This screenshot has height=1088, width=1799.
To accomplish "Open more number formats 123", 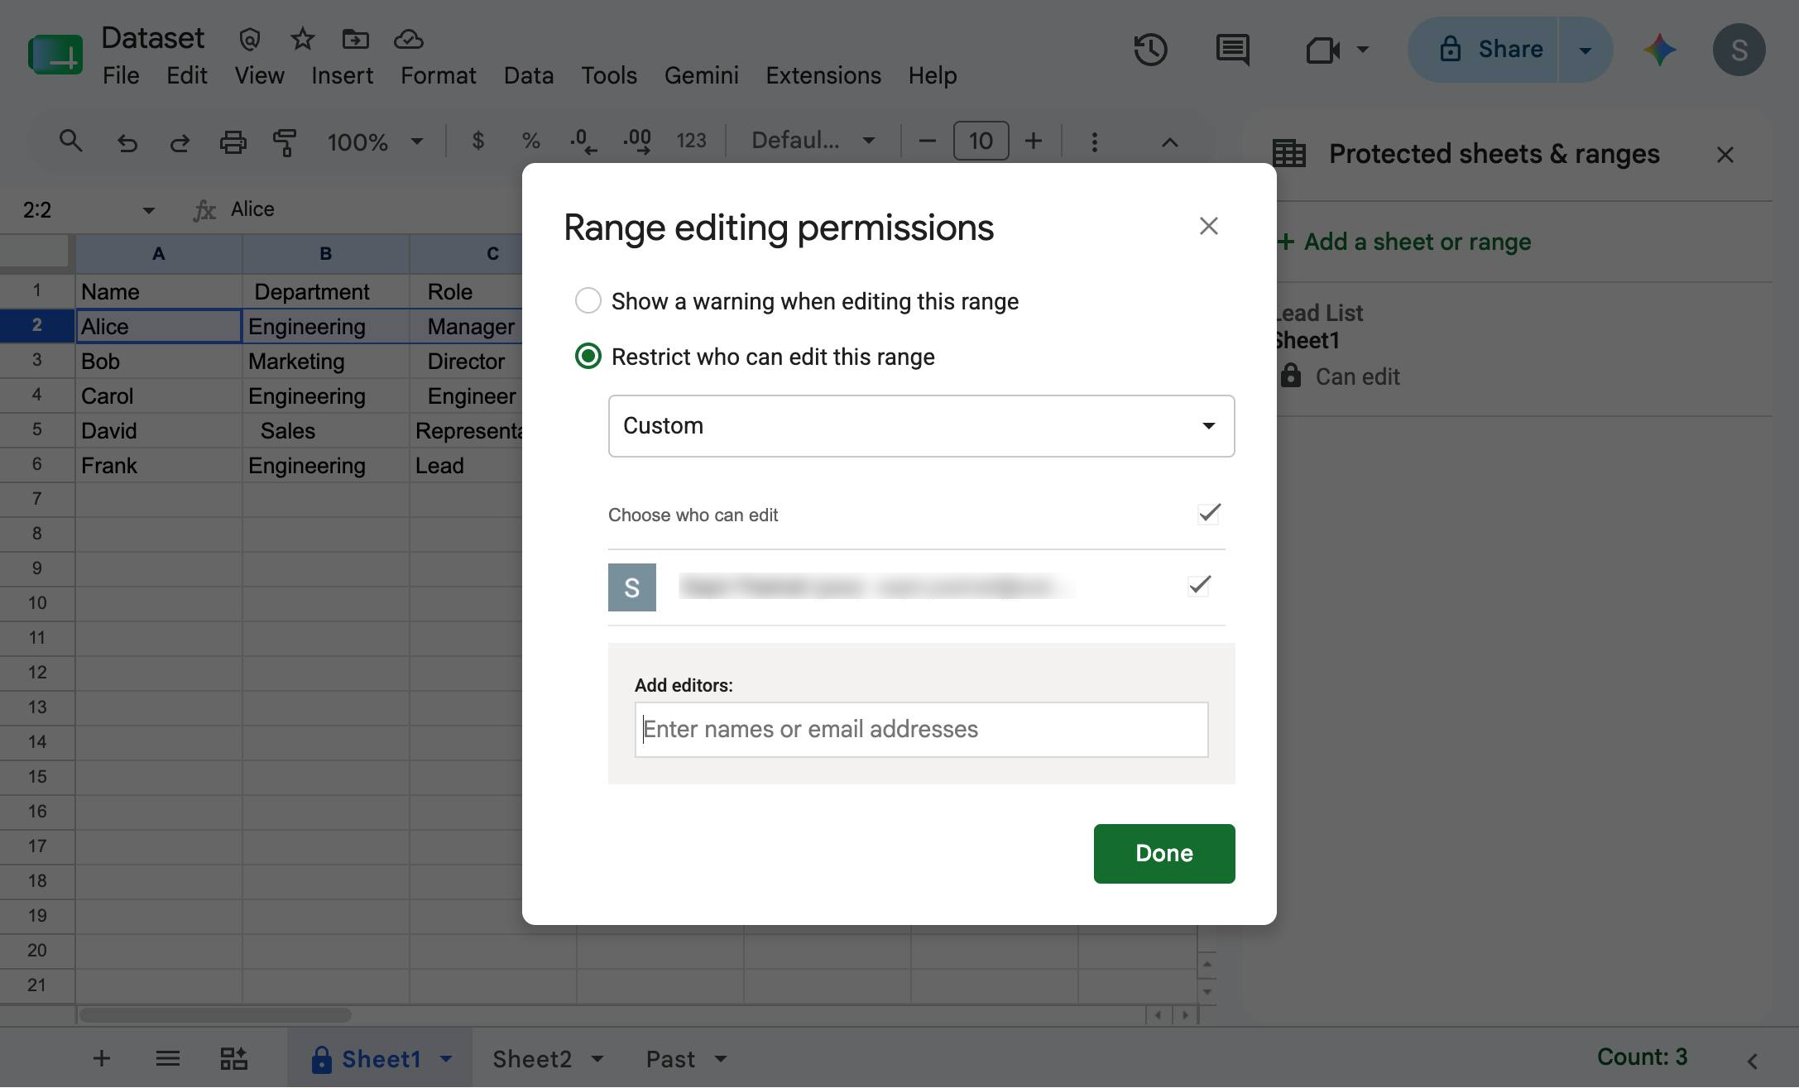I will [691, 141].
